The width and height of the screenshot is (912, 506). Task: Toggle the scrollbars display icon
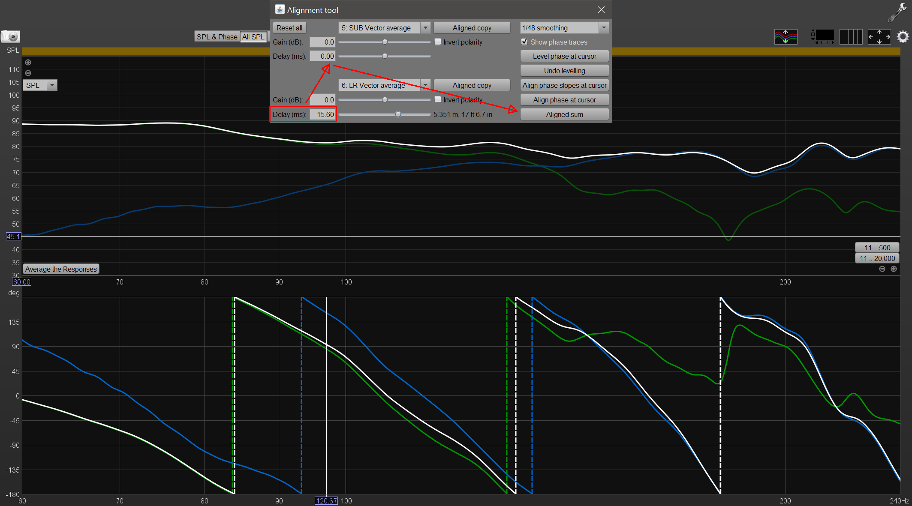coord(822,37)
